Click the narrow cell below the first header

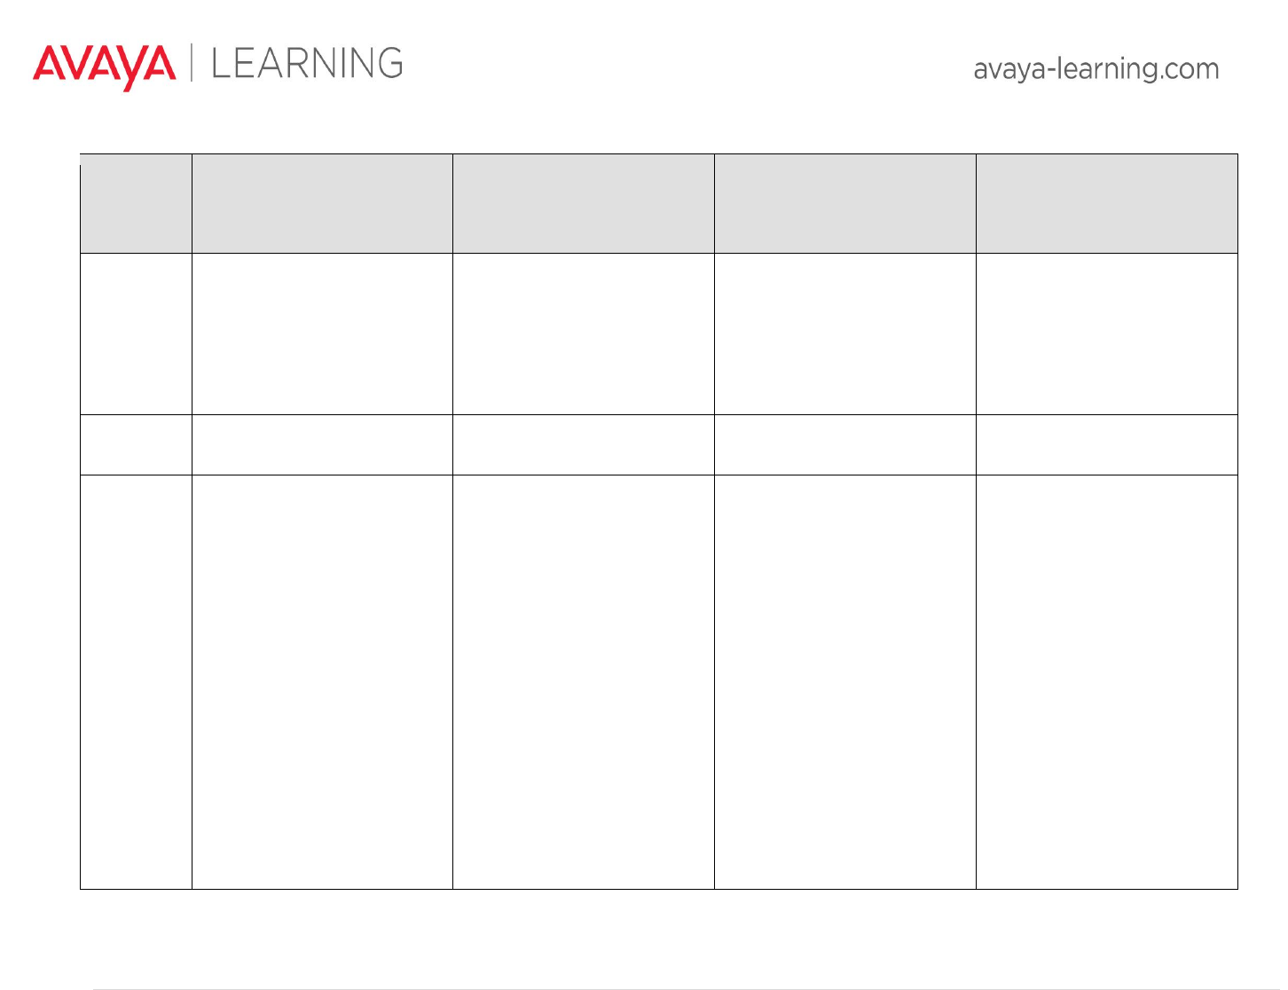[136, 334]
